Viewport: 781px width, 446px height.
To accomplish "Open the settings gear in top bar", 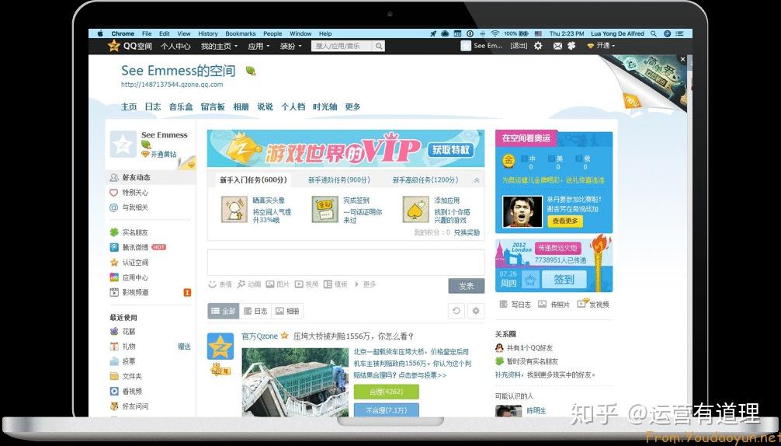I will pos(538,45).
